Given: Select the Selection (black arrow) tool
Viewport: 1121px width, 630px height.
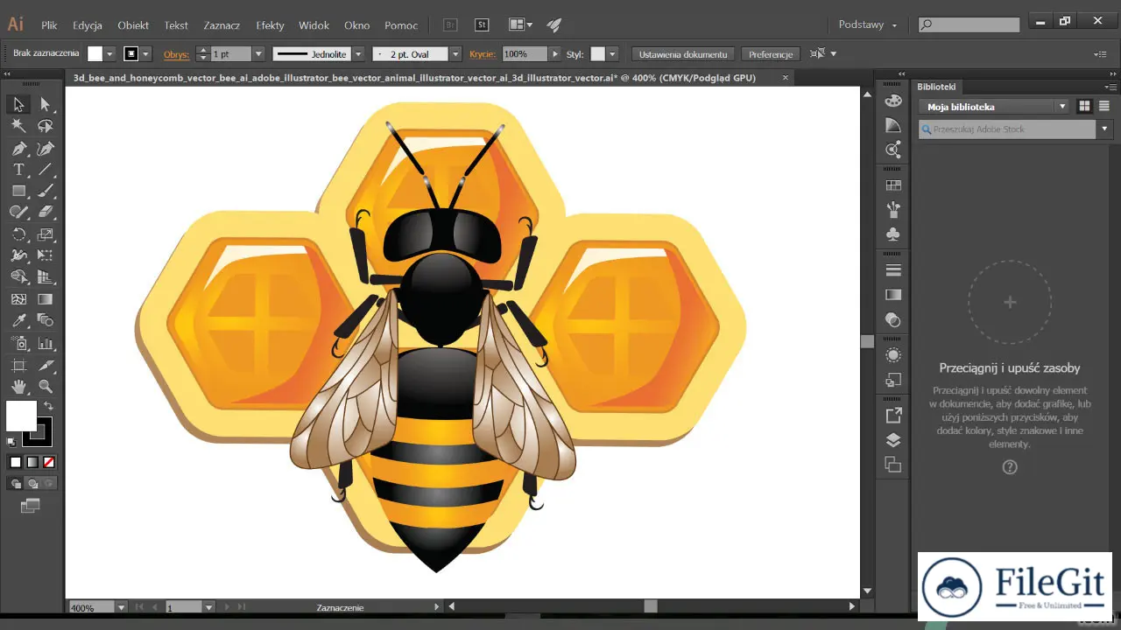Looking at the screenshot, I should point(18,104).
